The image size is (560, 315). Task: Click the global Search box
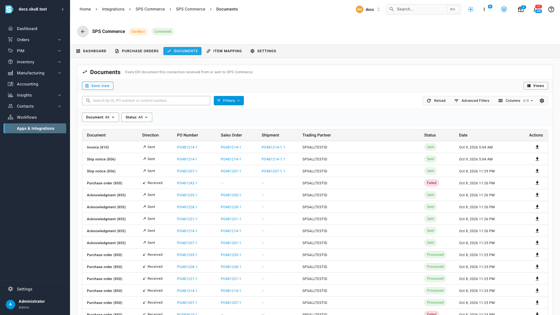[x=423, y=9]
